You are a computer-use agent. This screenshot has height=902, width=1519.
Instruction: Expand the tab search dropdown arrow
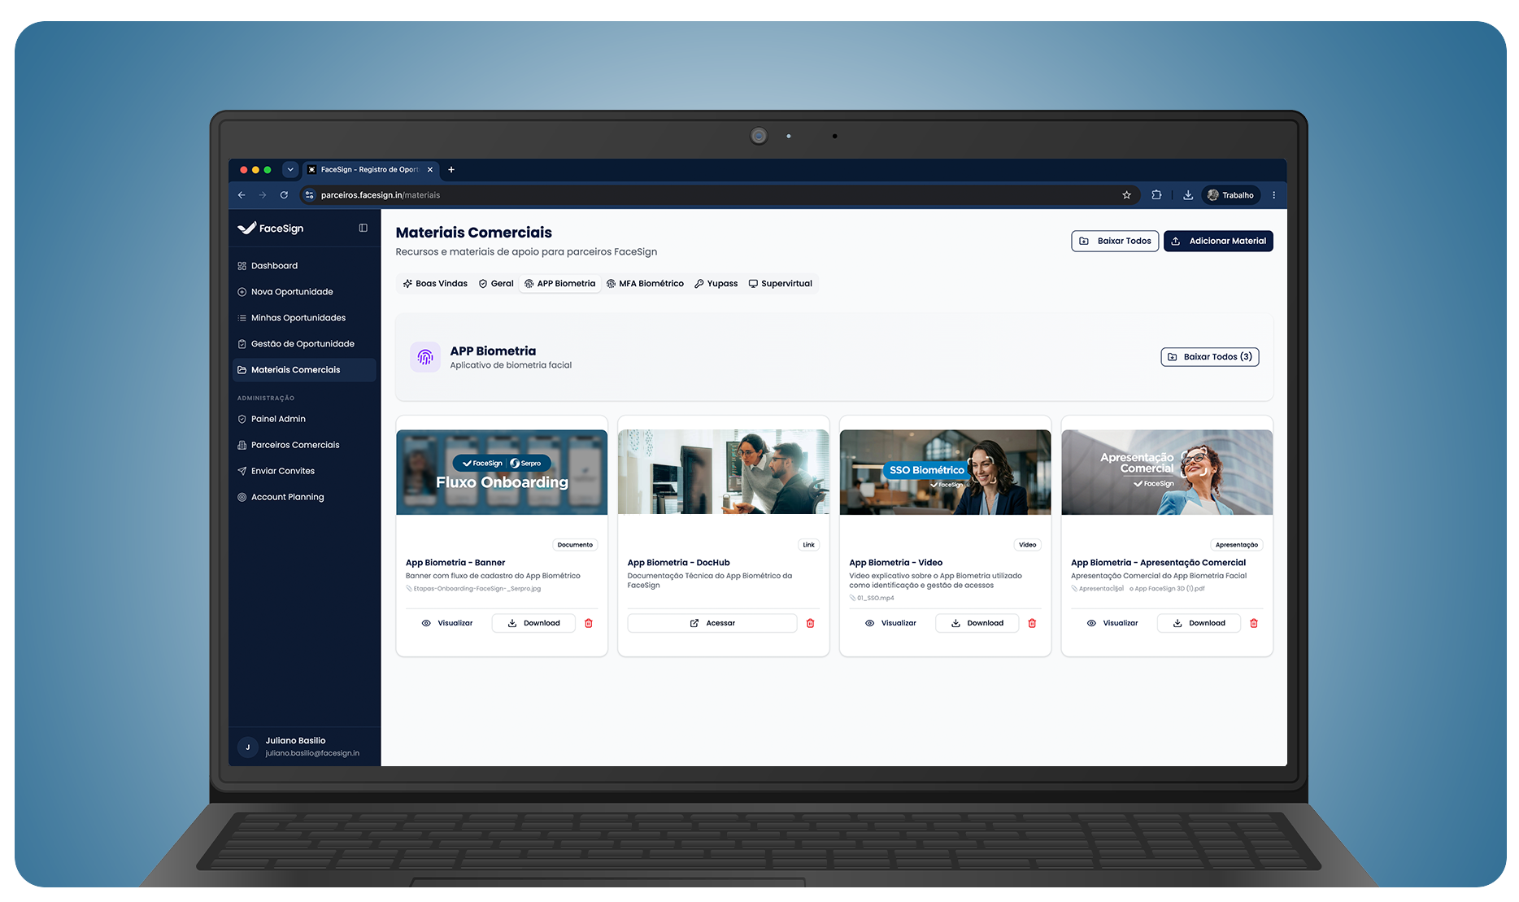click(x=290, y=170)
